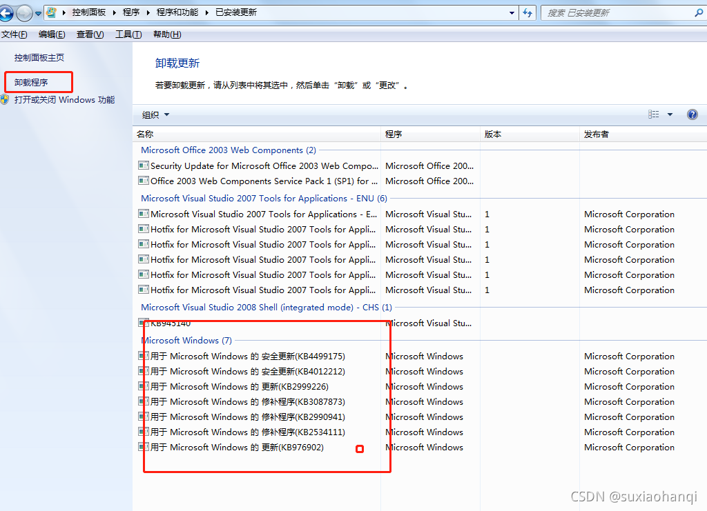Open the recent pages dropdown arrow

tap(39, 13)
